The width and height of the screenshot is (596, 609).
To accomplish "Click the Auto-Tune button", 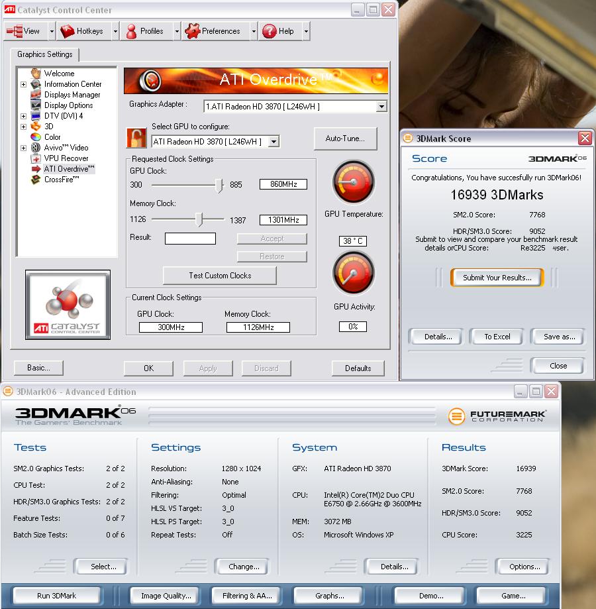I will tap(345, 138).
